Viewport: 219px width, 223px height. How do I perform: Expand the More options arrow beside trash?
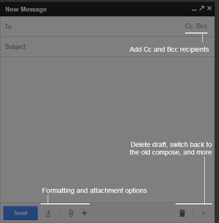coord(203,213)
